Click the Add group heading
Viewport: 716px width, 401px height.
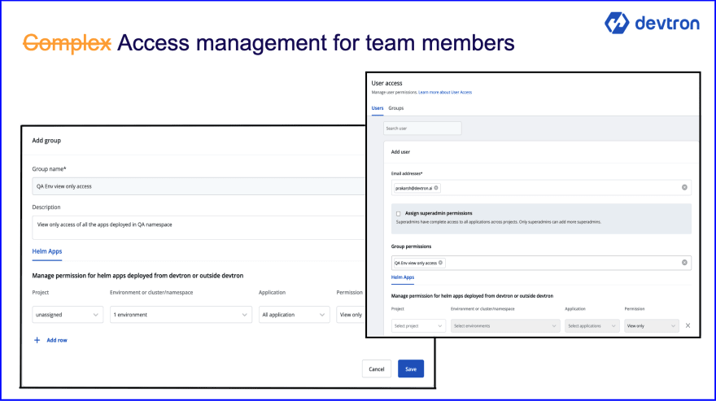click(x=46, y=140)
